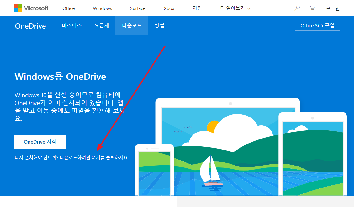Screen dimensions: 354x207
Task: Switch to the 요금제 tab
Action: pyautogui.click(x=102, y=25)
